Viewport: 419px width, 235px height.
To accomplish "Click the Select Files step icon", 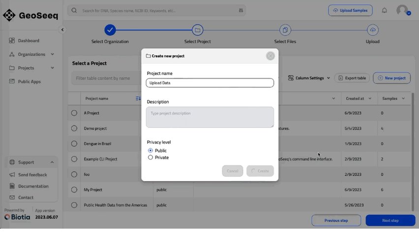I will point(285,30).
